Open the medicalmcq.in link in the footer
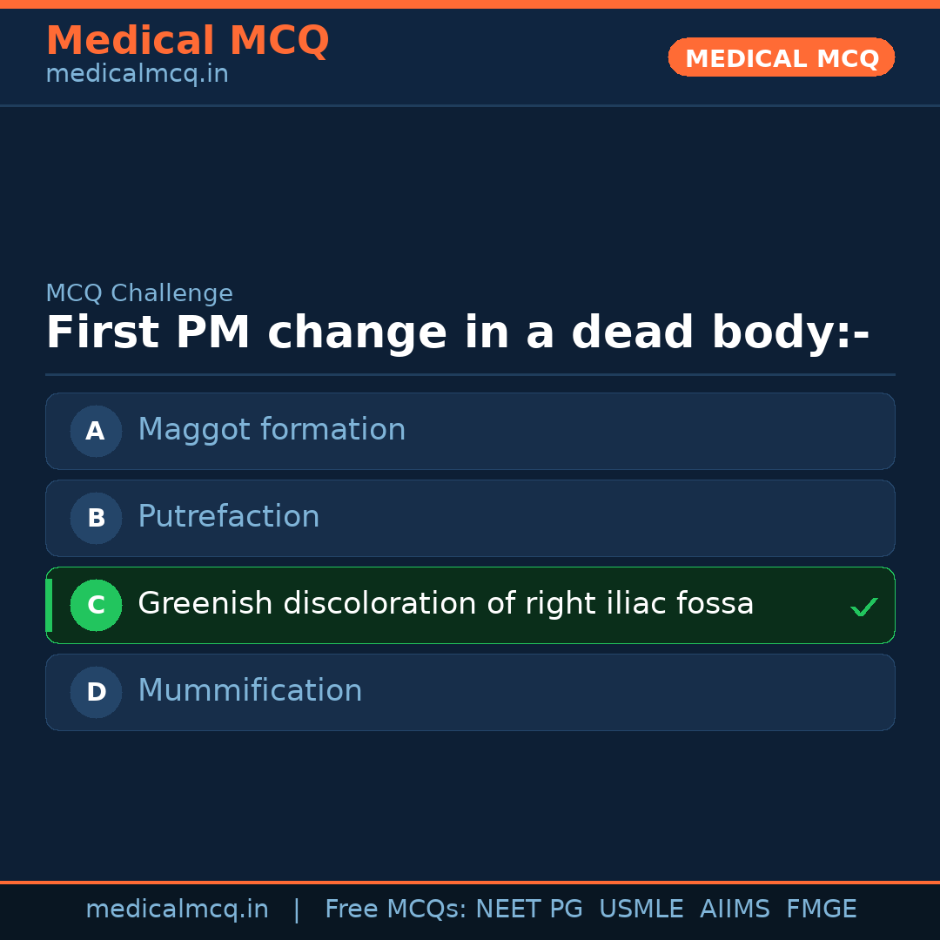The width and height of the screenshot is (940, 940). pyautogui.click(x=177, y=910)
